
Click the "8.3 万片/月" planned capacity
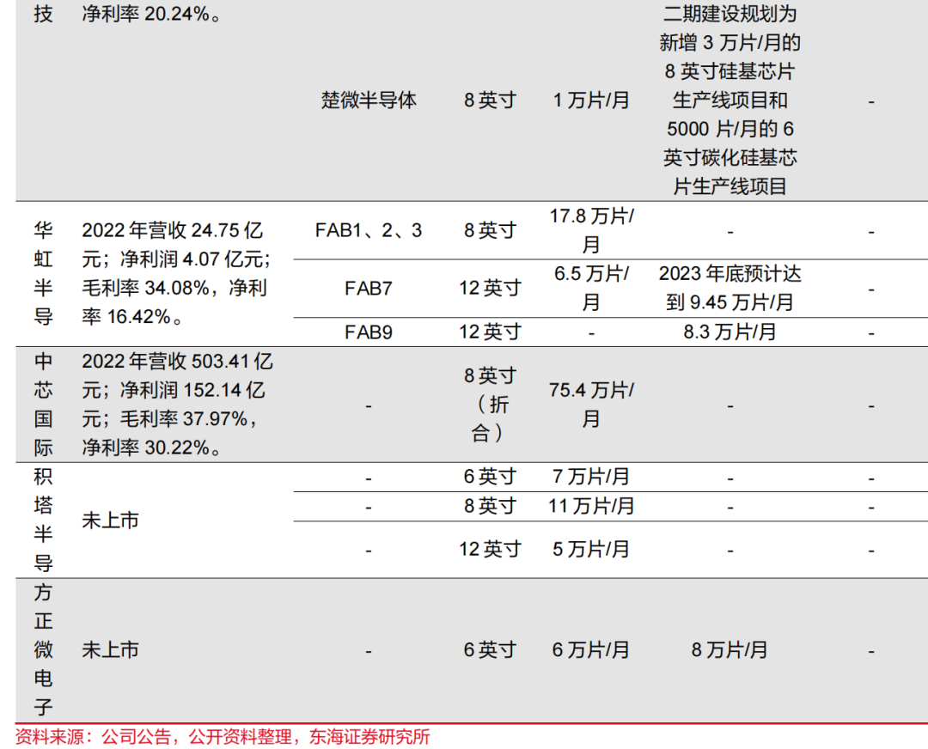[x=730, y=332]
